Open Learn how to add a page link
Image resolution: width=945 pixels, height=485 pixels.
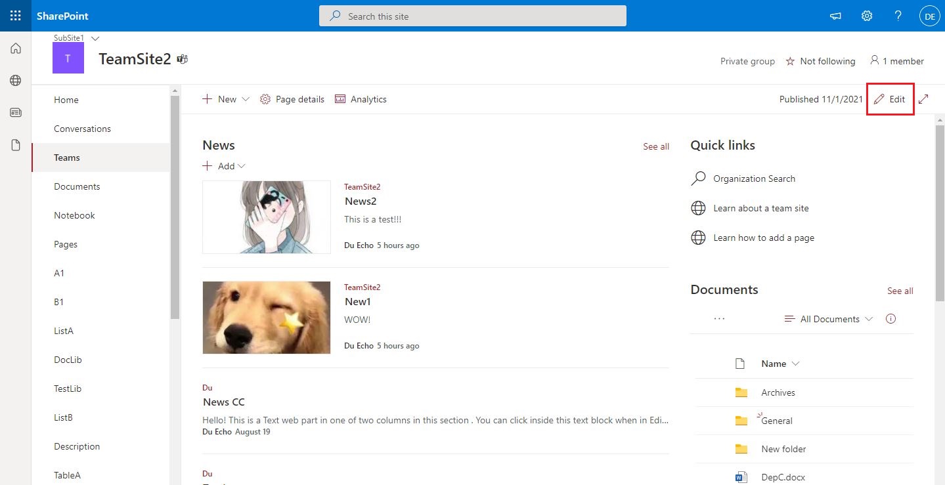[x=764, y=238]
